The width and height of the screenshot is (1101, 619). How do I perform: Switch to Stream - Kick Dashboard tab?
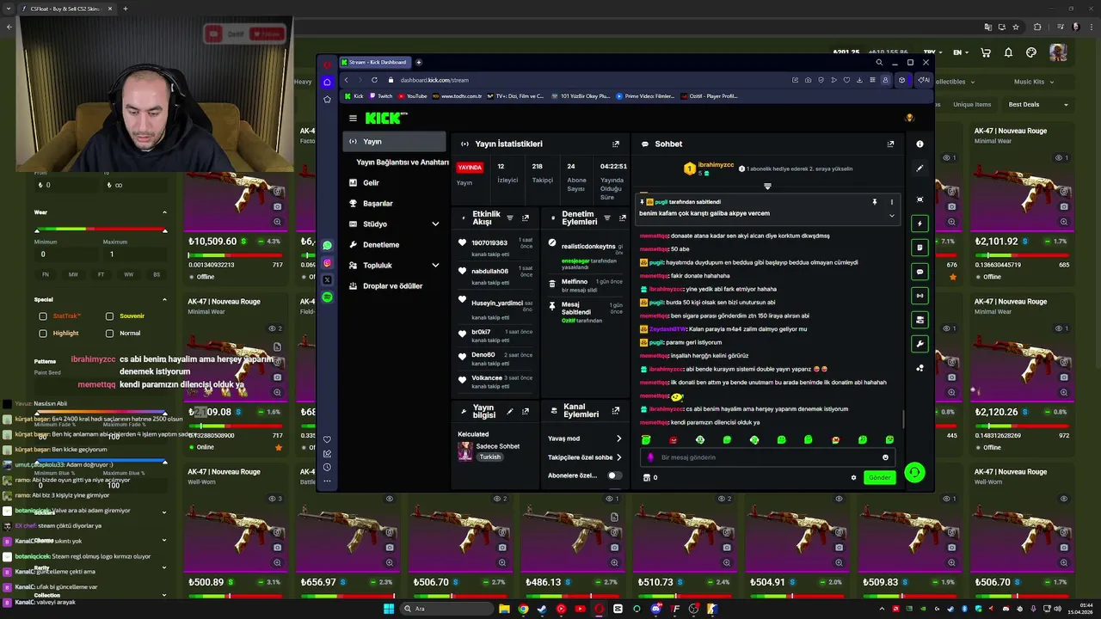375,62
